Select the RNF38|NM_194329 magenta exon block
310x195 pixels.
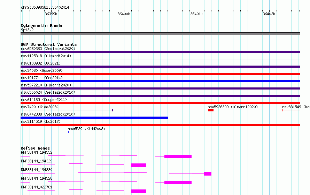pyautogui.click(x=139, y=165)
